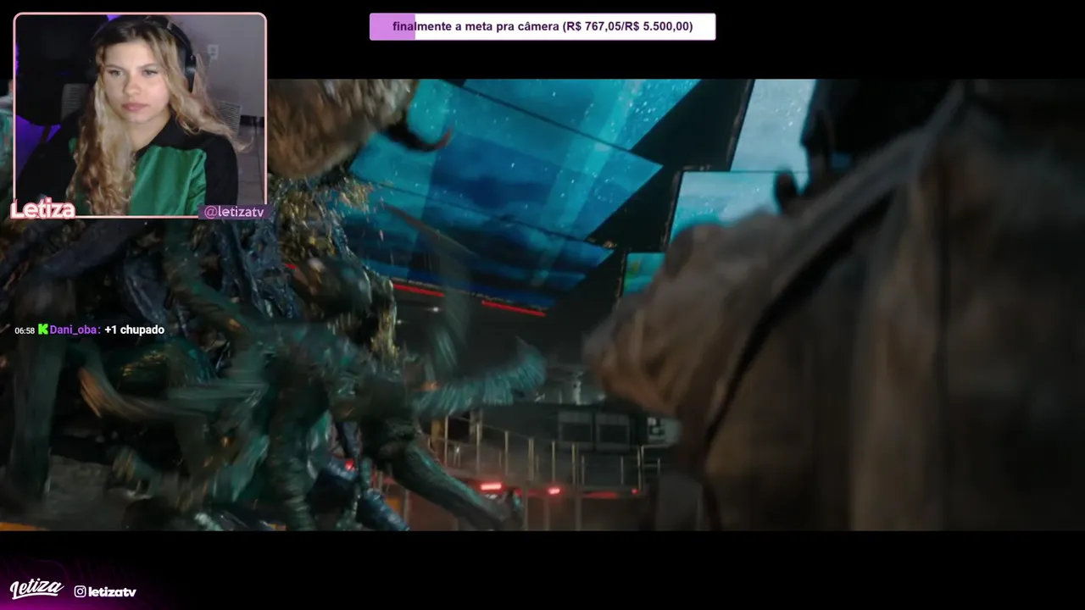
Task: Click the chat message "+1 chupado"
Action: [x=135, y=330]
